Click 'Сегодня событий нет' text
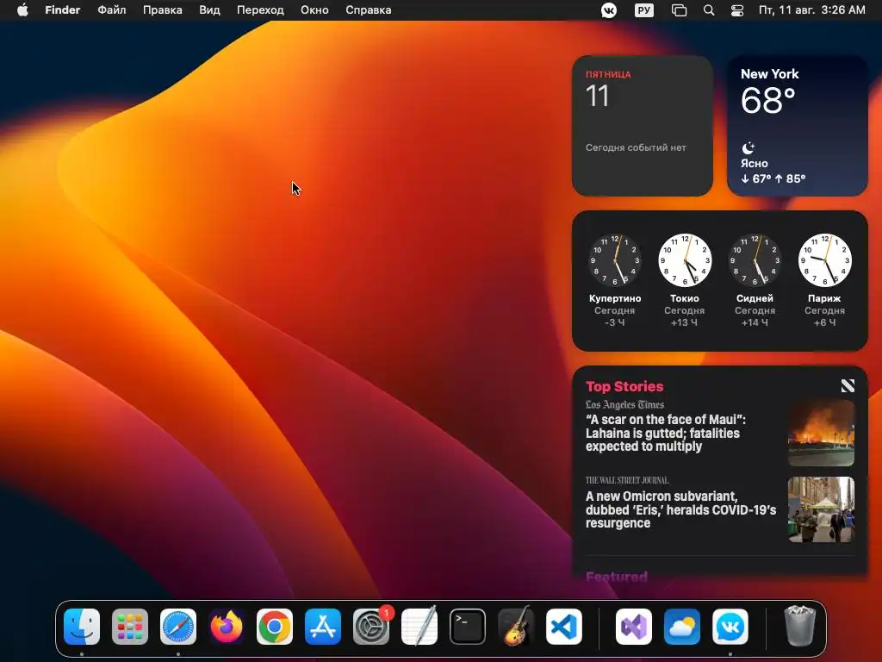The width and height of the screenshot is (882, 662). [x=636, y=147]
